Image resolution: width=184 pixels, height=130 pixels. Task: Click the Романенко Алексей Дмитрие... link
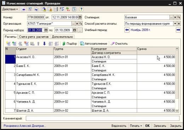tap(25, 126)
